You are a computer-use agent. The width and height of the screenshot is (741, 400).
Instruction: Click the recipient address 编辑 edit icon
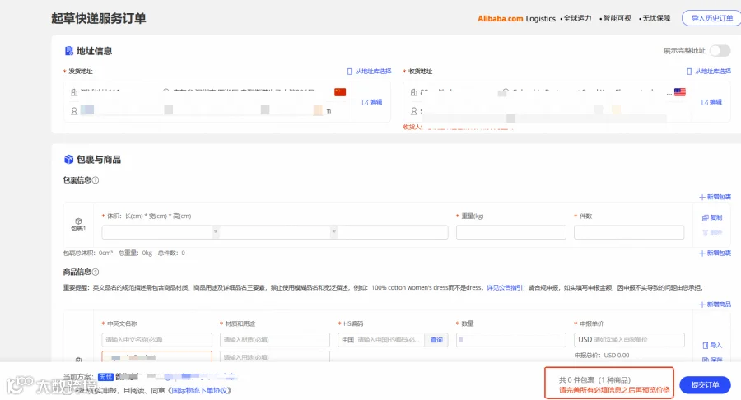[711, 102]
